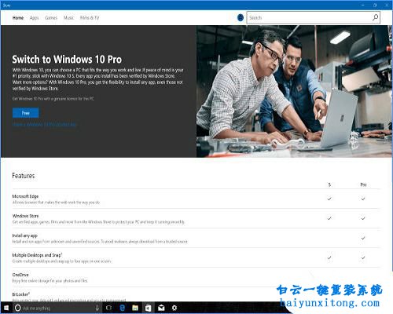Image resolution: width=393 pixels, height=314 pixels.
Task: Minimize the Store window
Action: 363,5
